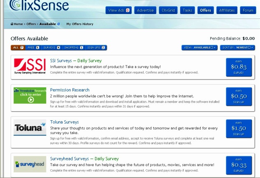Filter offers by ALL
This screenshot has width=260, height=178.
click(18, 48)
